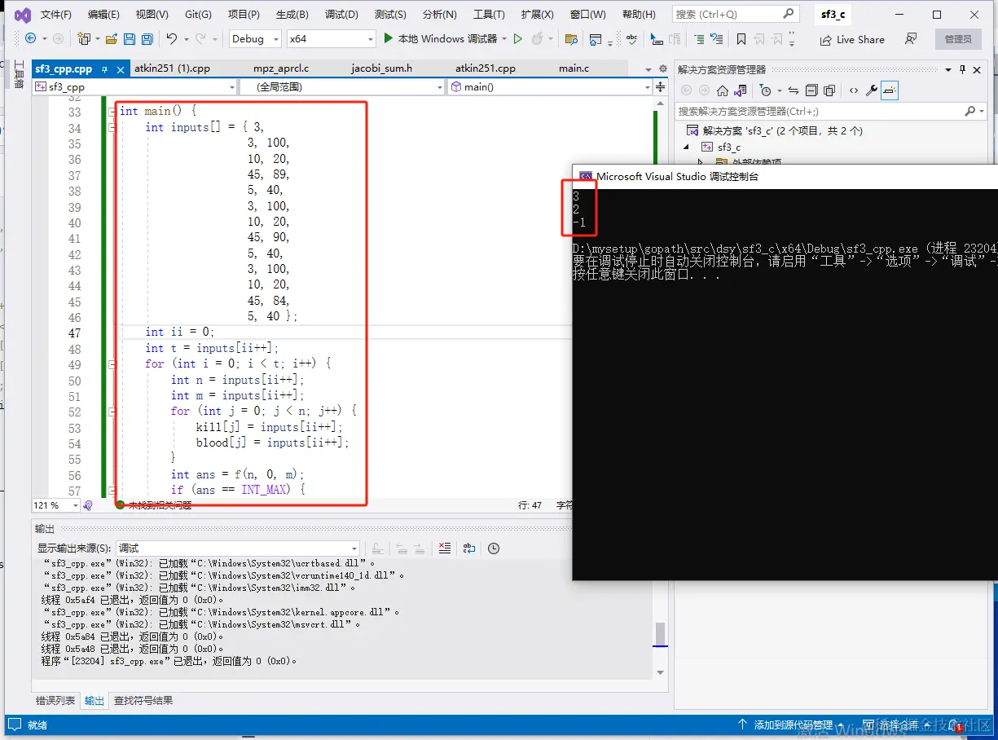Image resolution: width=998 pixels, height=740 pixels.
Task: Sync with active document using double arrow icon
Action: point(794,90)
